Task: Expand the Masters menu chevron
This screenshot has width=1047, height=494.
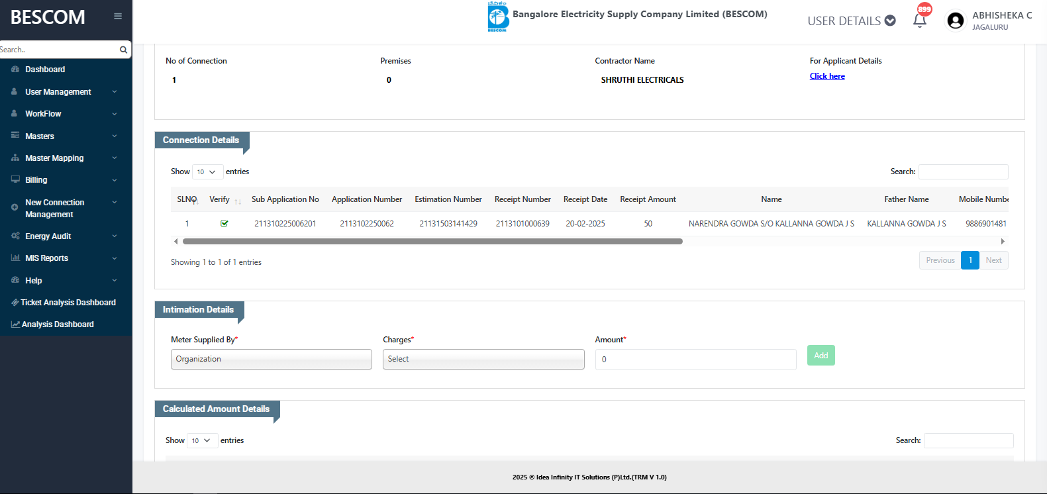Action: [115, 136]
